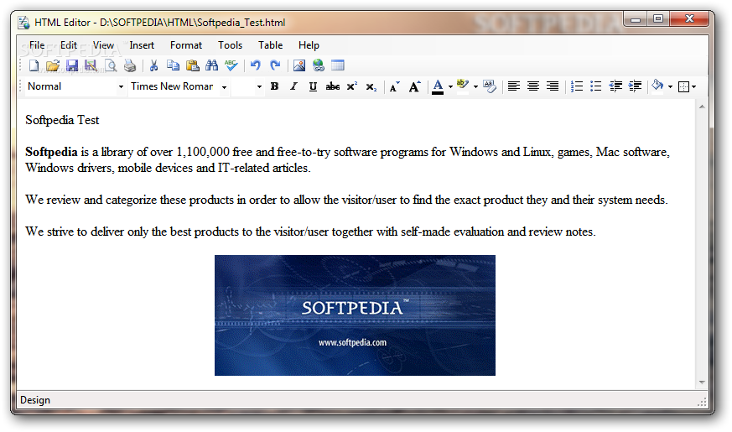
Task: Click the HTML Editor title bar icon
Action: [x=24, y=22]
